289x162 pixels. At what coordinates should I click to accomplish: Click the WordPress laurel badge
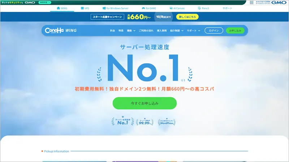tap(167, 121)
